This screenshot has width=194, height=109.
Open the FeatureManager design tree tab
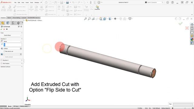tap(3, 23)
